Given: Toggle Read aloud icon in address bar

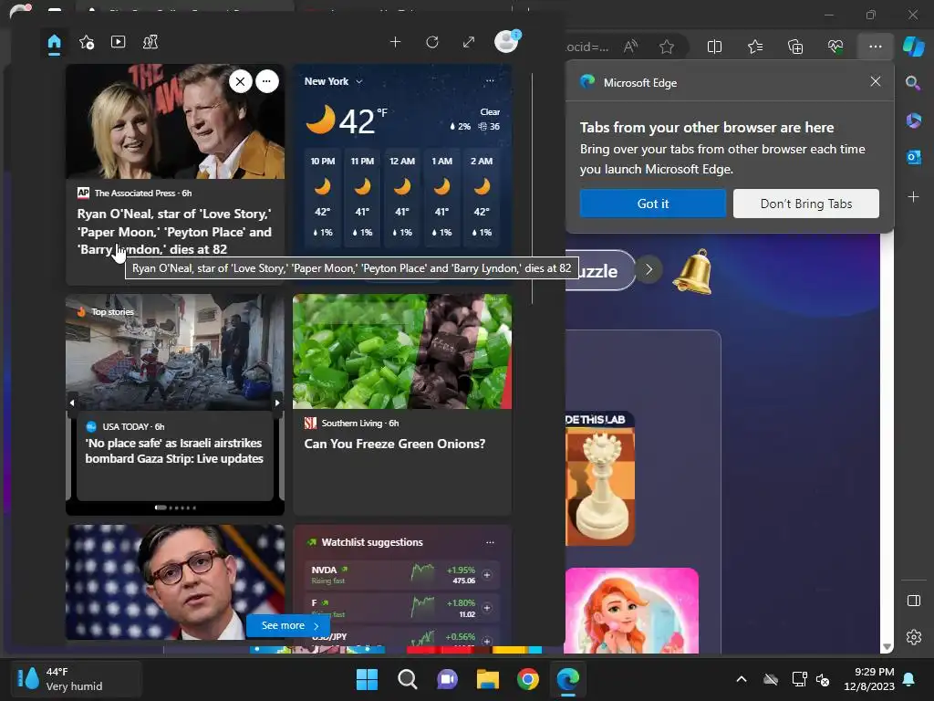Looking at the screenshot, I should [x=630, y=47].
